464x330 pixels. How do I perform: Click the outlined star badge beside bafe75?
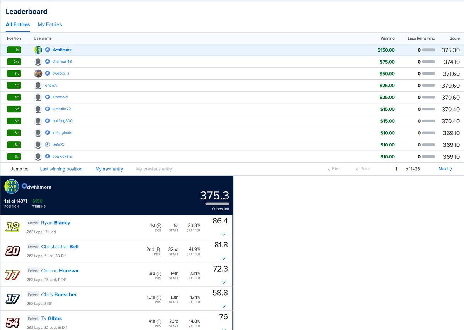click(x=47, y=144)
